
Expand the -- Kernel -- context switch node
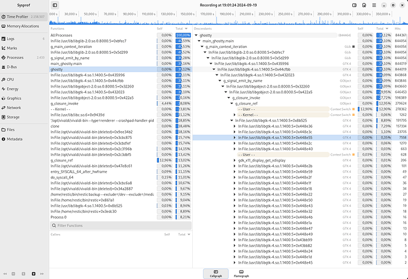click(x=235, y=115)
